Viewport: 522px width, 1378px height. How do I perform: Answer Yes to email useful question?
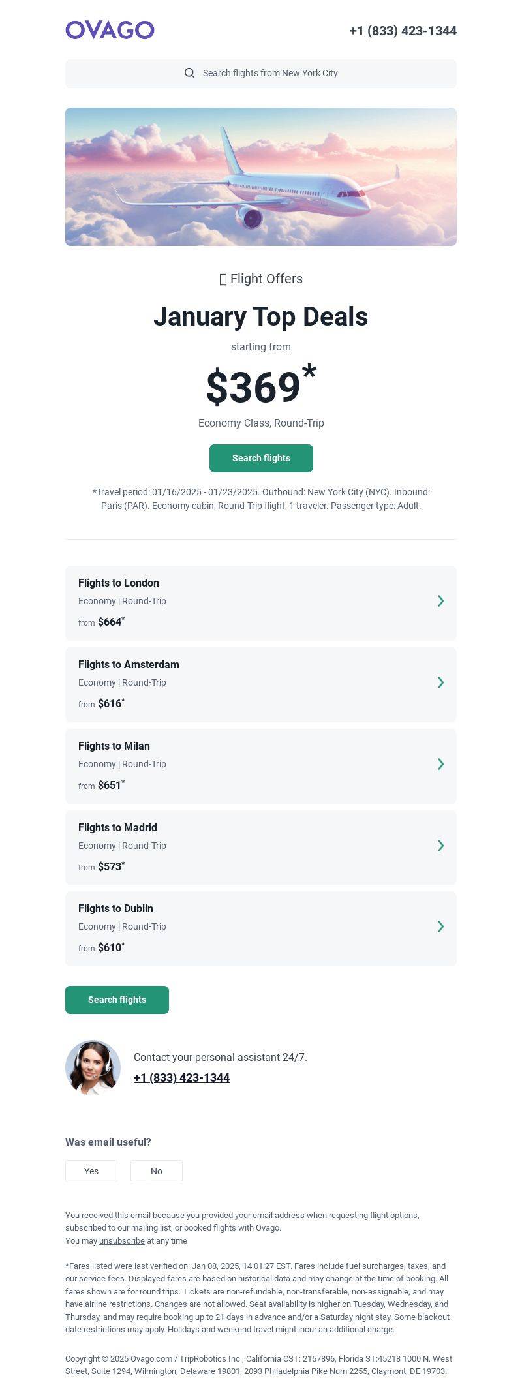(x=91, y=1171)
